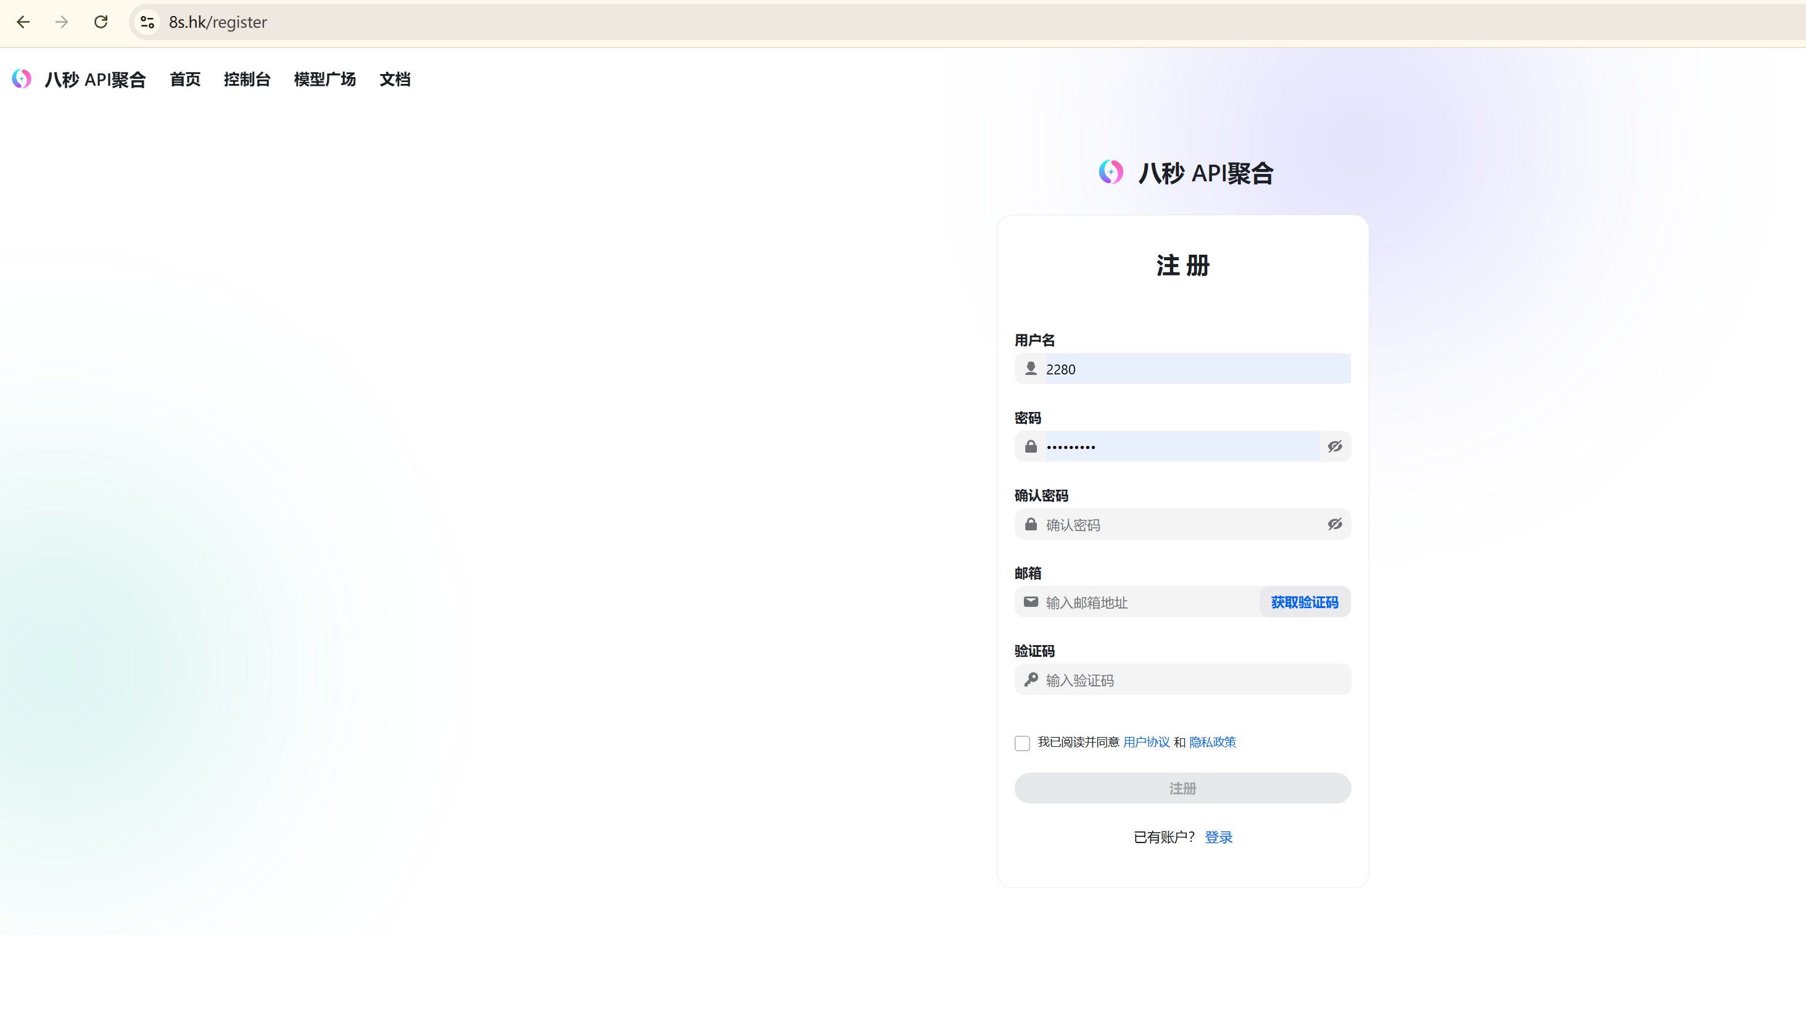
Task: Click the 密码 label above password field
Action: click(1028, 418)
